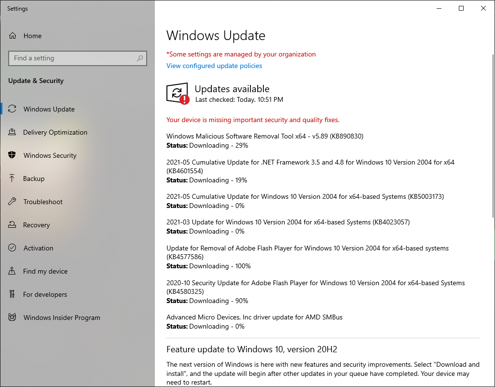This screenshot has height=387, width=495.
Task: Open Delivery Optimization via its sidebar icon
Action: click(13, 132)
